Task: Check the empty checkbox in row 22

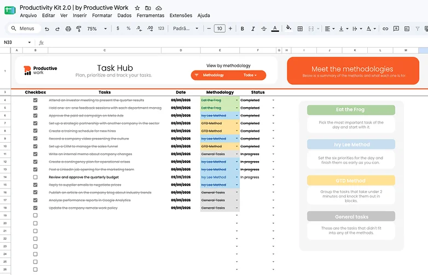Action: 35,239
